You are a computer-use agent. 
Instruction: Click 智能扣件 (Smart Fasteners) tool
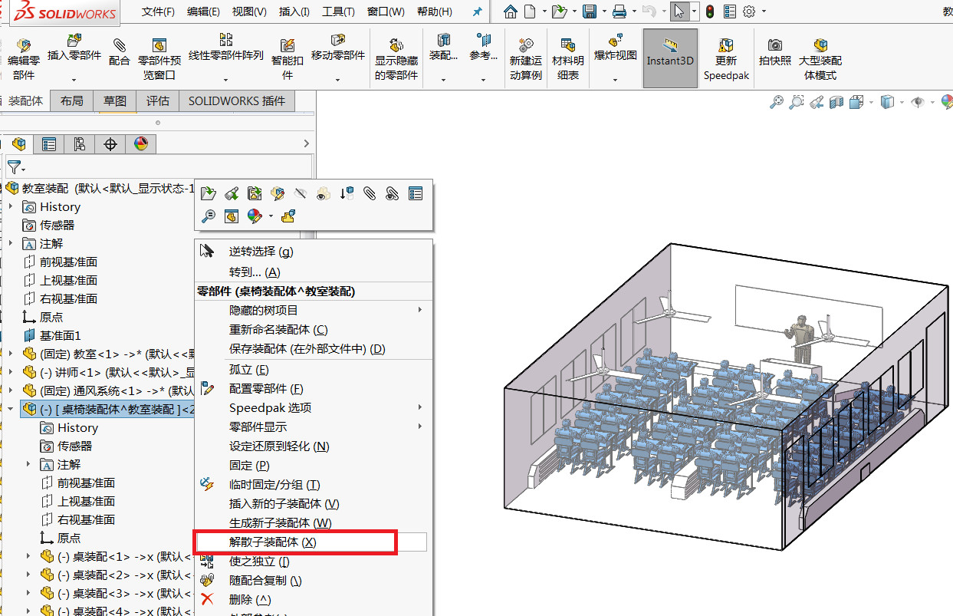click(x=288, y=59)
